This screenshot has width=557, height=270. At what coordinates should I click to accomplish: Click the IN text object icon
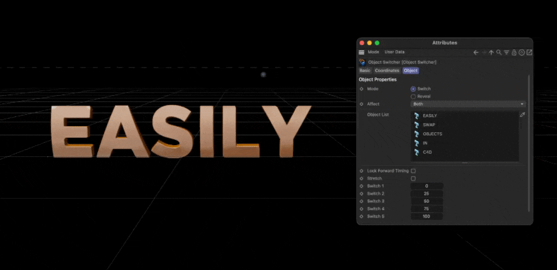[417, 143]
